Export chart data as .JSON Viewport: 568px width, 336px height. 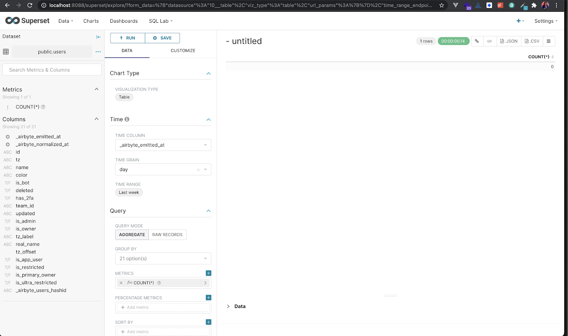(508, 41)
